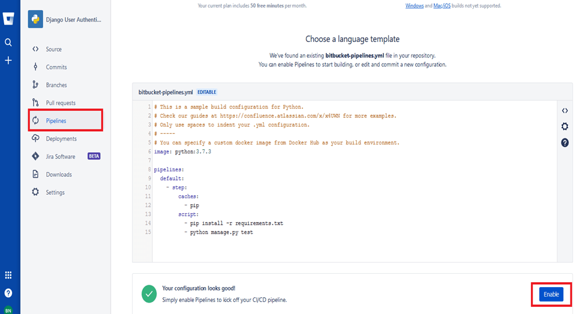This screenshot has height=314, width=583.
Task: Click the Enable button
Action: point(551,294)
